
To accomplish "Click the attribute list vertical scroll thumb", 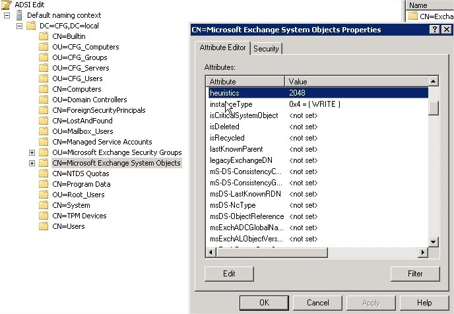I will click(433, 108).
